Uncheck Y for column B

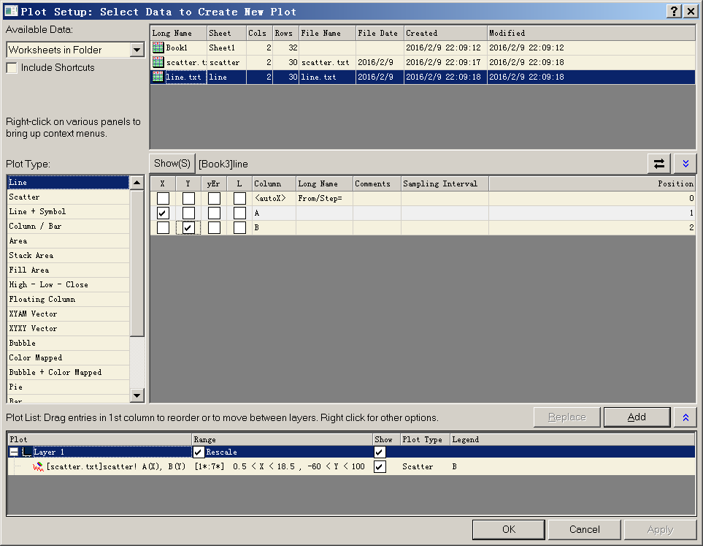(188, 227)
